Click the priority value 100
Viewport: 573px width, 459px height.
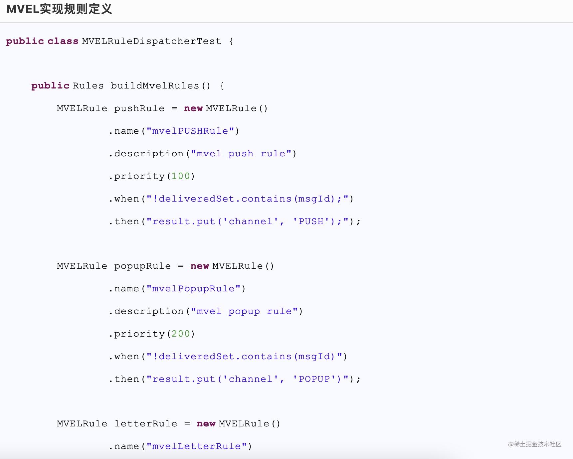[x=180, y=176]
